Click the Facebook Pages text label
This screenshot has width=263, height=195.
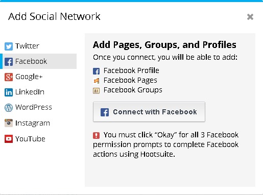(130, 80)
